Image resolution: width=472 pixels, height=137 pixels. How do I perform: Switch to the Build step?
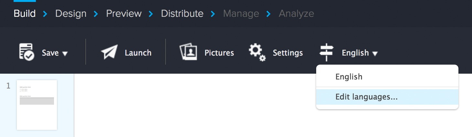[x=25, y=14]
